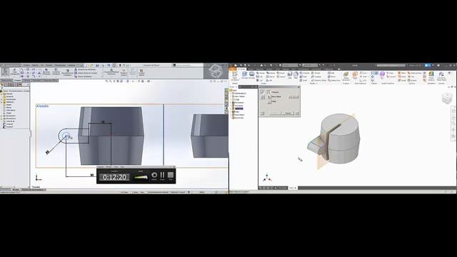This screenshot has width=457, height=257.
Task: Activate Faces selector in Split dialog
Action: (x=269, y=97)
